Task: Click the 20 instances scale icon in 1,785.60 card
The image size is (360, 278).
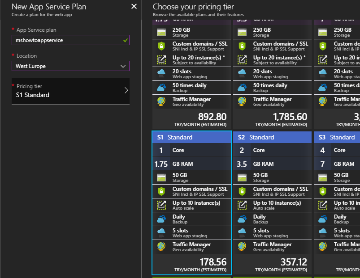Action: [x=242, y=60]
